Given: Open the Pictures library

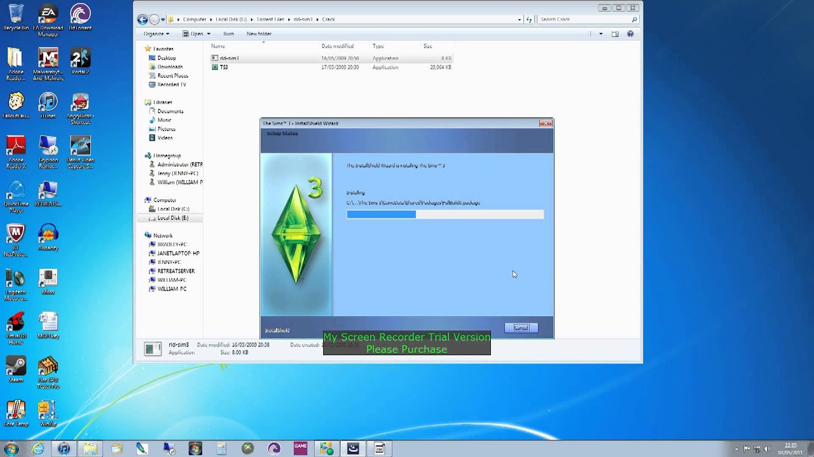Looking at the screenshot, I should (x=166, y=129).
